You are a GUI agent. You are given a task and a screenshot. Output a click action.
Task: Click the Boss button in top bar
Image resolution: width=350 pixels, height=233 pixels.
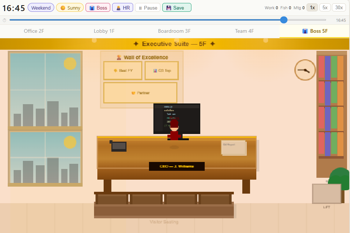pos(98,8)
